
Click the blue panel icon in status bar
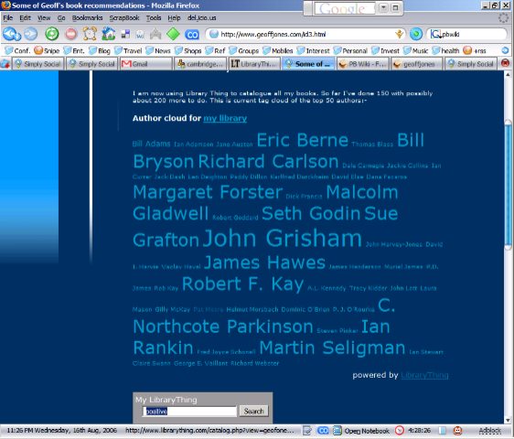pos(443,430)
